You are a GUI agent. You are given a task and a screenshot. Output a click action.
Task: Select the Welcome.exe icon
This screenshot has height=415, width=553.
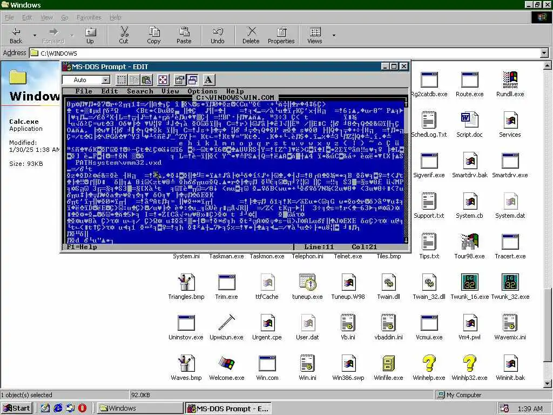226,369
